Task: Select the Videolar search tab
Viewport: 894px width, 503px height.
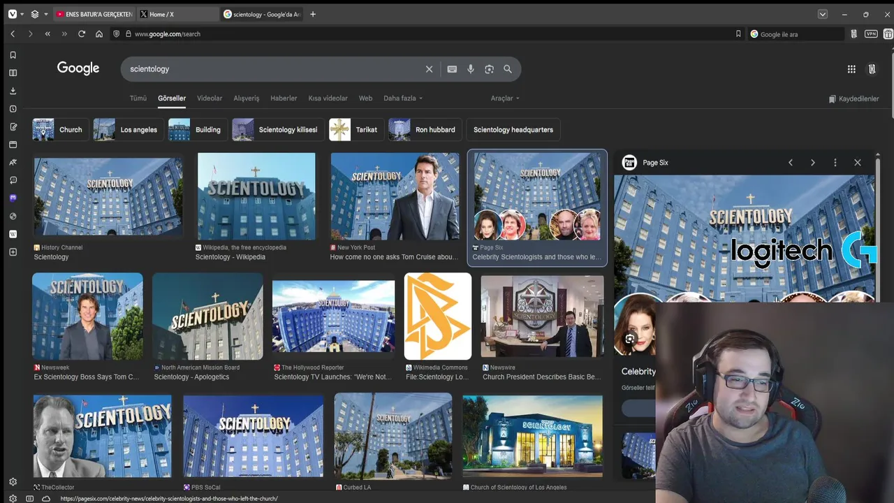Action: (210, 99)
